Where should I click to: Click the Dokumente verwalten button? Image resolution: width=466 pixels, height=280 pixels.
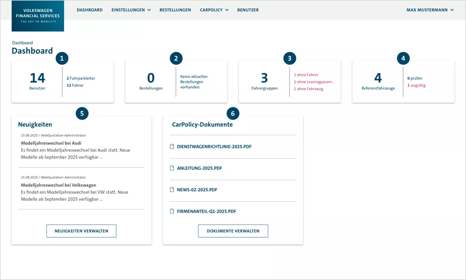[233, 231]
